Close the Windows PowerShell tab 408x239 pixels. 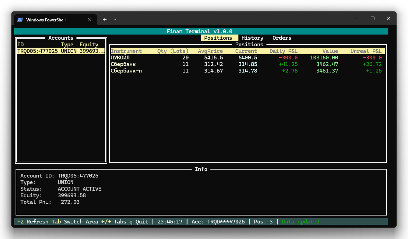point(90,20)
